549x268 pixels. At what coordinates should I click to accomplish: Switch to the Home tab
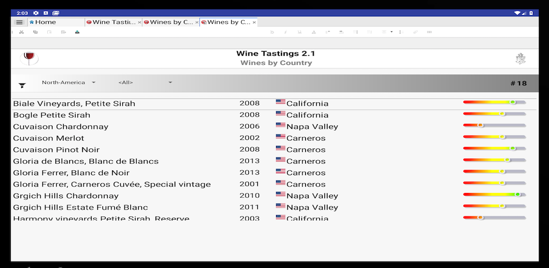pos(56,22)
